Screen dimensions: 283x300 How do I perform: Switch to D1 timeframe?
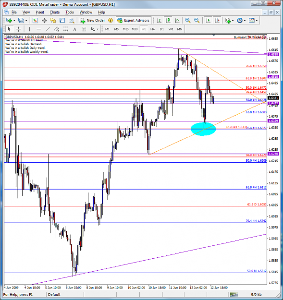coord(161,29)
